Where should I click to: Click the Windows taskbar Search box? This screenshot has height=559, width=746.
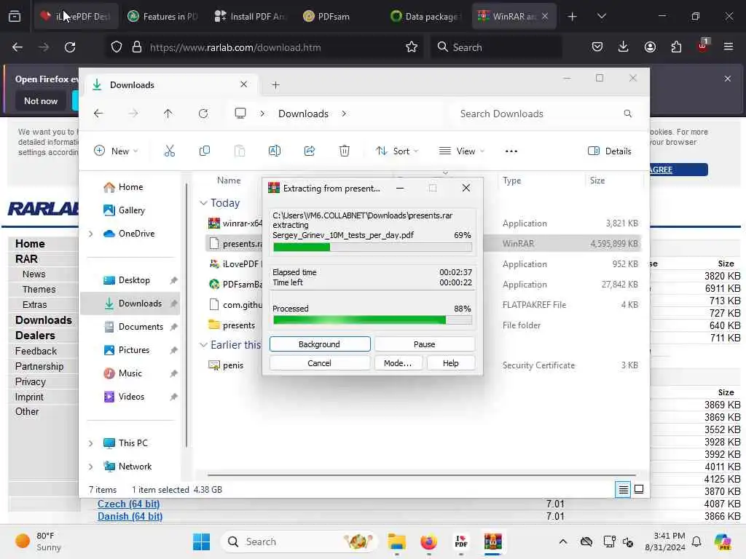[x=299, y=542]
